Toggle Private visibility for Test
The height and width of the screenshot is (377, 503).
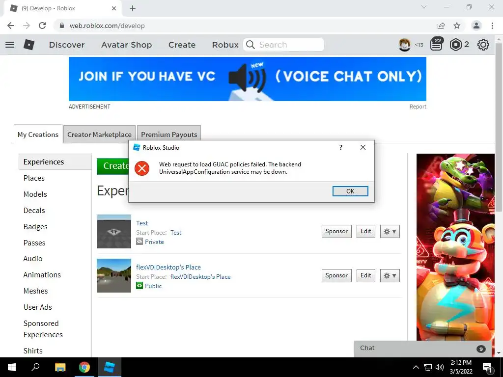tap(150, 242)
